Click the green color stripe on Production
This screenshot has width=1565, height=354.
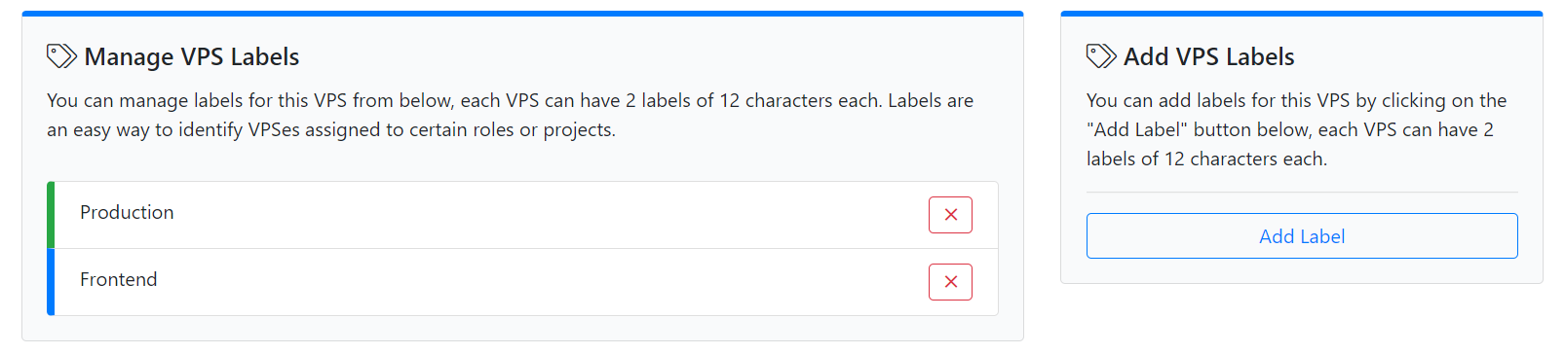pyautogui.click(x=51, y=215)
